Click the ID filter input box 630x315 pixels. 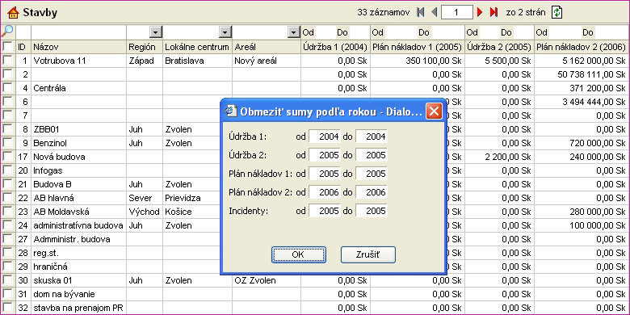click(23, 32)
